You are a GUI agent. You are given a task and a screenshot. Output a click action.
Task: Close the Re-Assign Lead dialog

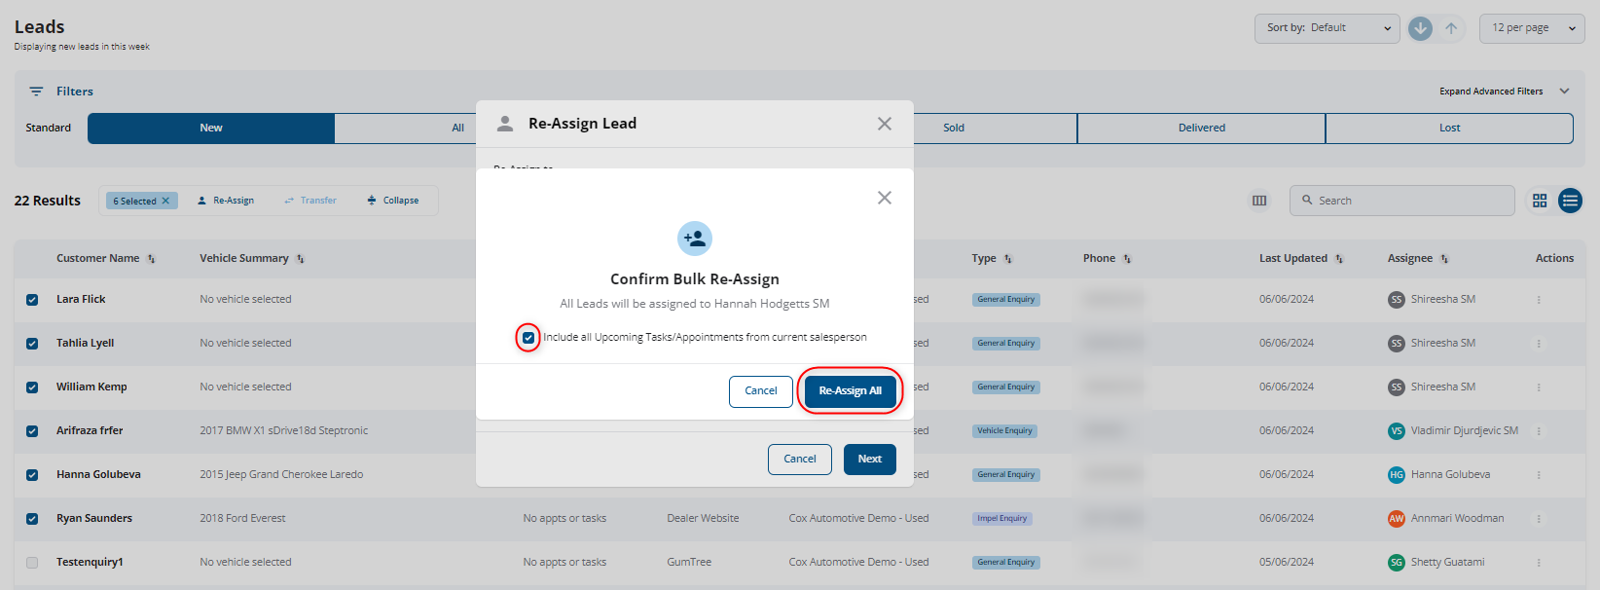884,124
